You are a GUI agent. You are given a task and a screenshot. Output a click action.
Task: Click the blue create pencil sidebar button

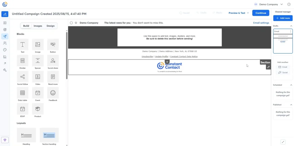5,14
